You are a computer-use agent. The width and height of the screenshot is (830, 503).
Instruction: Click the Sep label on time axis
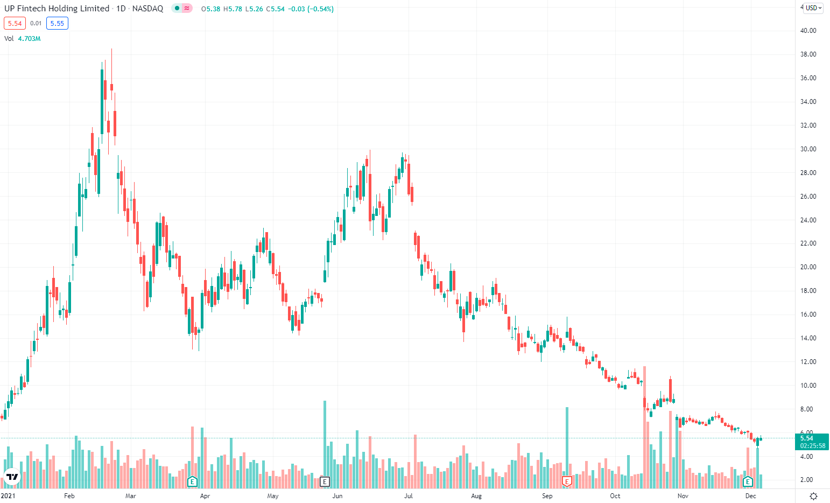click(547, 496)
